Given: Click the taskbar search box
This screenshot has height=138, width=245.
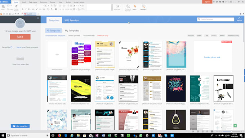Looking at the screenshot, I should 28,135.
